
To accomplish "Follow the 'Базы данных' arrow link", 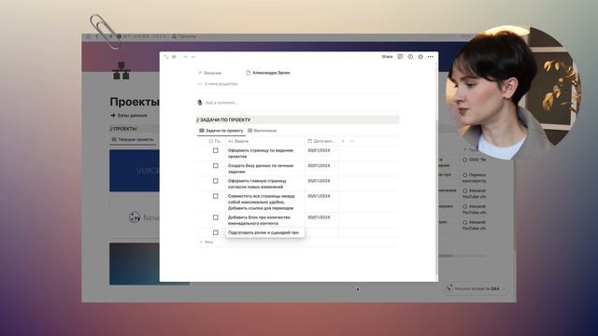I will 129,116.
